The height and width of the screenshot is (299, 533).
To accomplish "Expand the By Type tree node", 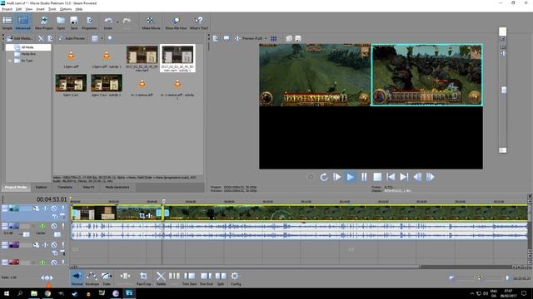I will [9, 61].
